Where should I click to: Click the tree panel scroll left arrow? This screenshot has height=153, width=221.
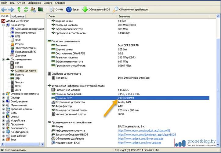click(2, 144)
